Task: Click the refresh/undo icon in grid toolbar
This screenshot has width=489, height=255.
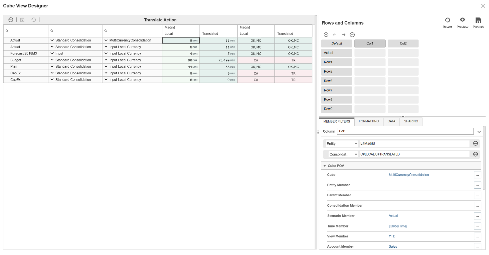Action: (x=33, y=20)
